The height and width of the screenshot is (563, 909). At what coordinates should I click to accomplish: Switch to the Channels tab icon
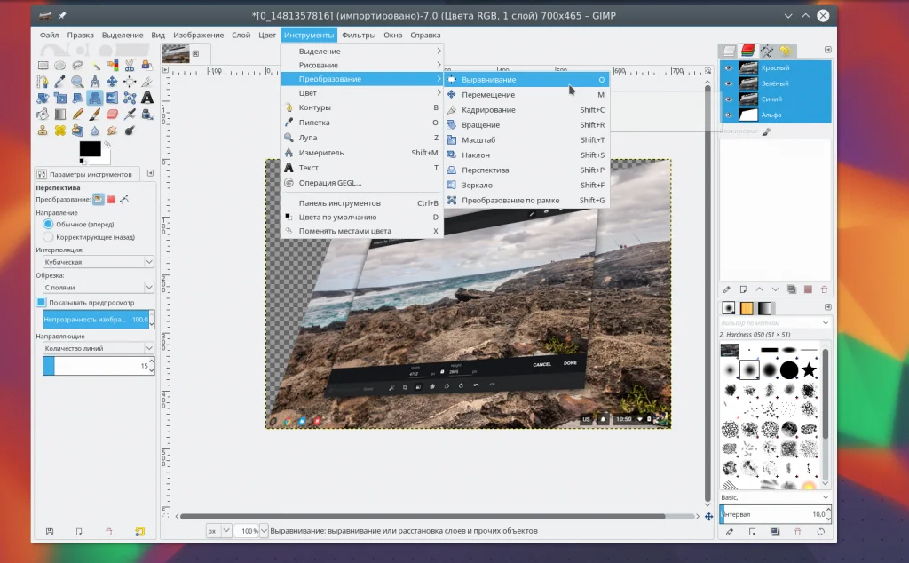748,51
